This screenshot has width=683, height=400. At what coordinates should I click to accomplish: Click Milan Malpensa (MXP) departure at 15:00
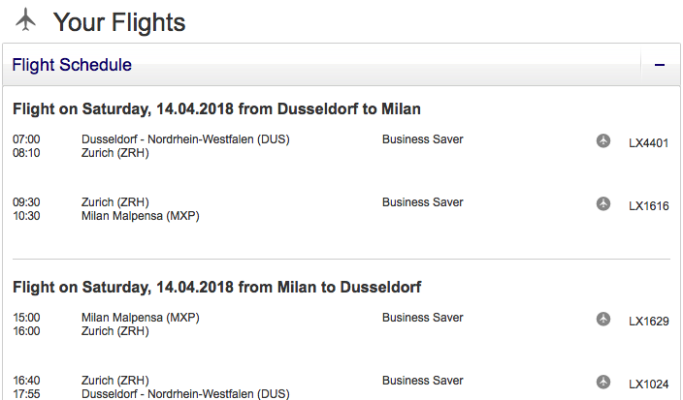141,318
